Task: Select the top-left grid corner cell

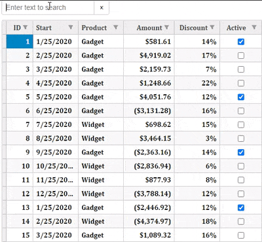Action: click(4, 27)
